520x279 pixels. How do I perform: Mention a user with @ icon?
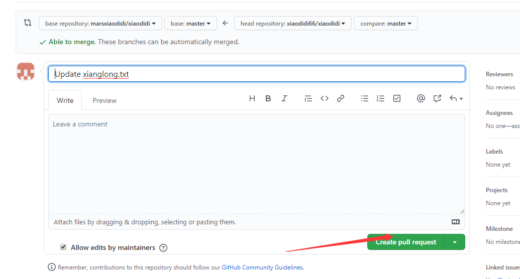pyautogui.click(x=421, y=98)
